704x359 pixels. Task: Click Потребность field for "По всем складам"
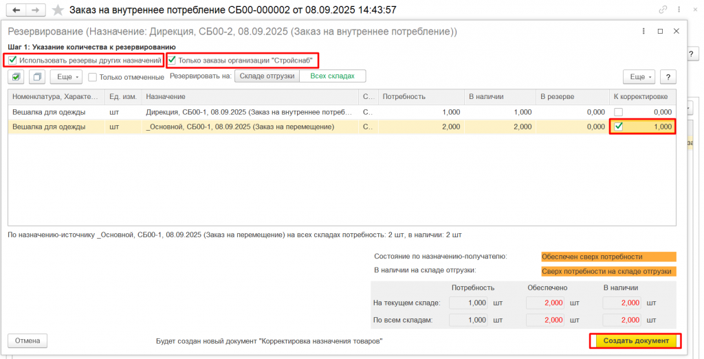tap(468, 320)
